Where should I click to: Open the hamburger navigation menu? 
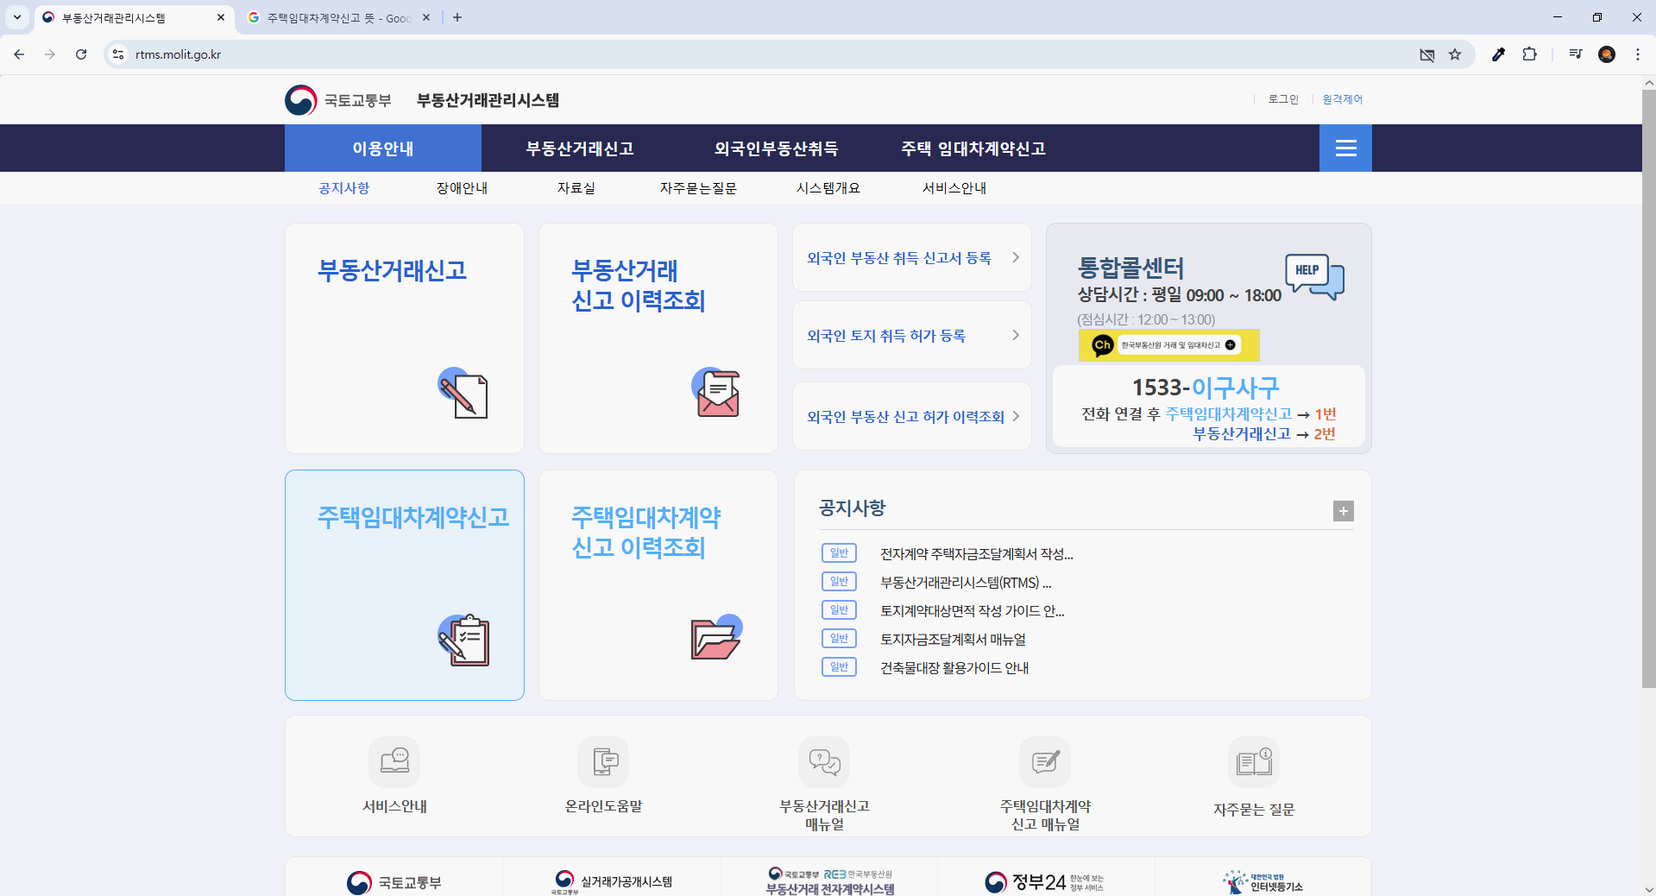point(1344,148)
